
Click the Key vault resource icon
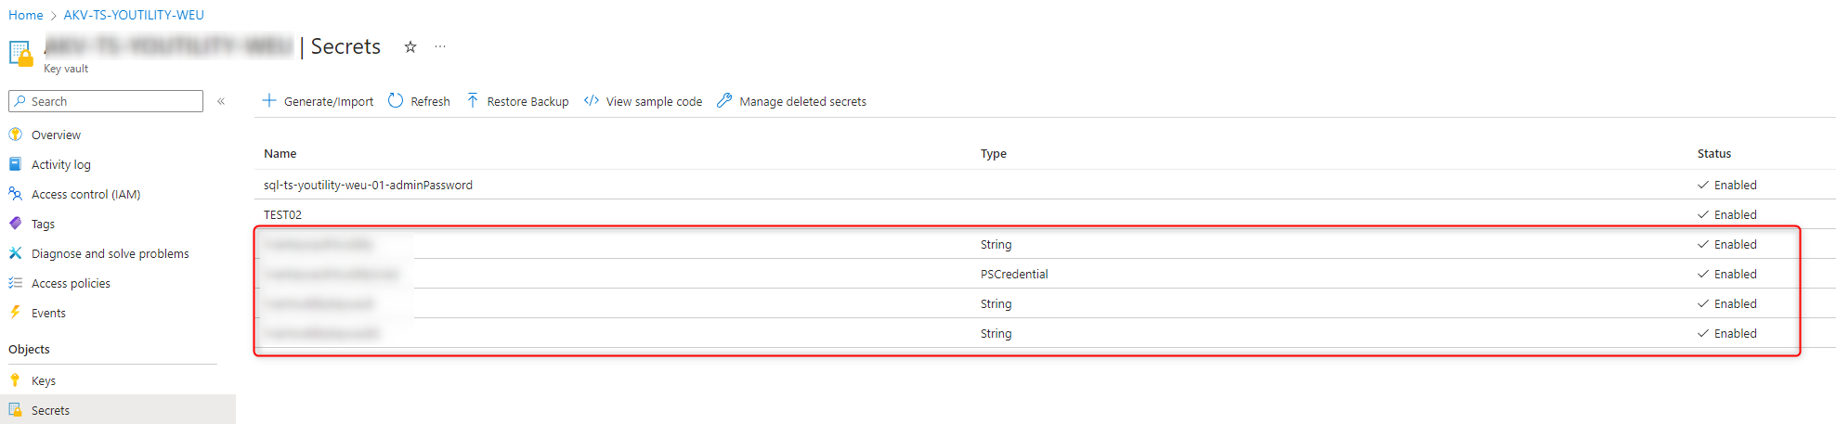(20, 53)
